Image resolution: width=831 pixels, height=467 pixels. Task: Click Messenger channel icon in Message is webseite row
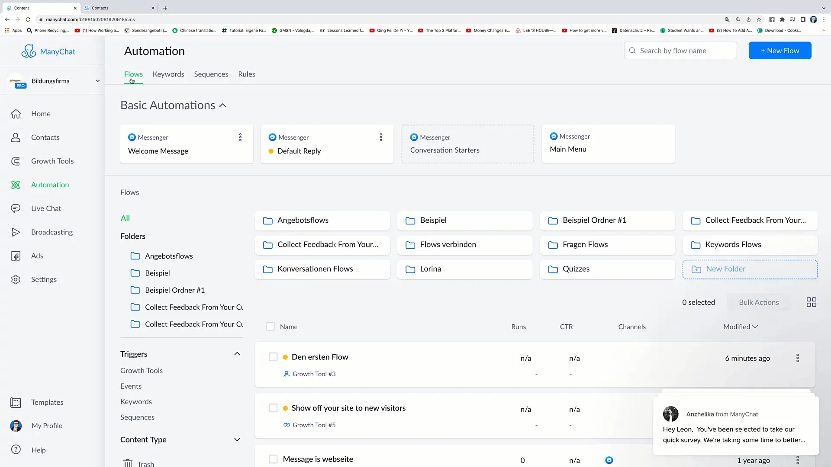[609, 460]
